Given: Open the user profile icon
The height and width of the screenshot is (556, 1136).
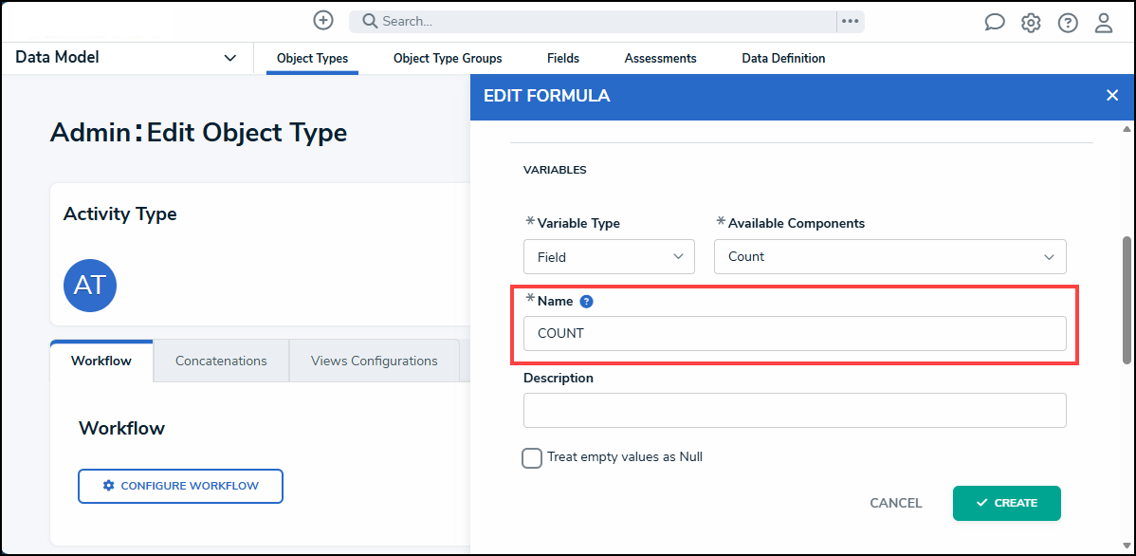Looking at the screenshot, I should [x=1104, y=23].
